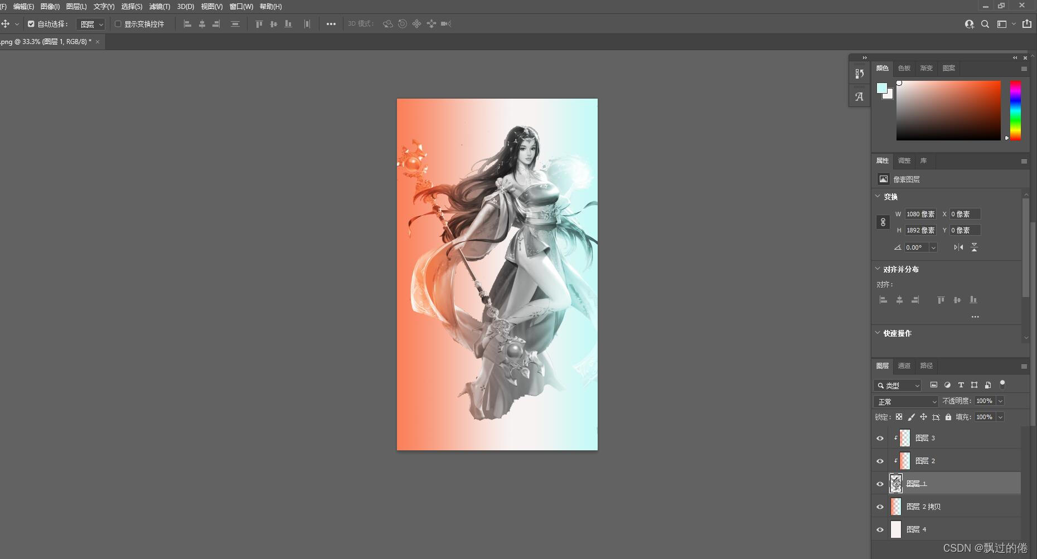Toggle the layer filter on/off switch

pyautogui.click(x=1002, y=384)
